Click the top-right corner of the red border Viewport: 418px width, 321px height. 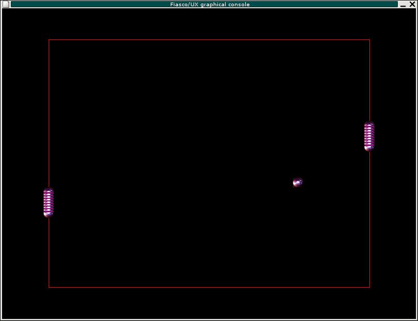369,39
